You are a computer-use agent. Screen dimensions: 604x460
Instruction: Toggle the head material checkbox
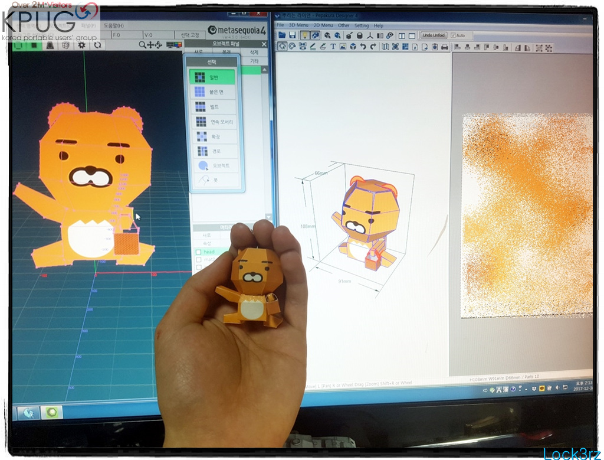point(199,252)
